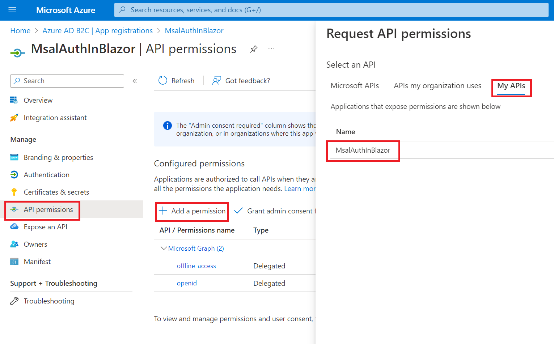
Task: Click the Owners people icon
Action: (14, 244)
